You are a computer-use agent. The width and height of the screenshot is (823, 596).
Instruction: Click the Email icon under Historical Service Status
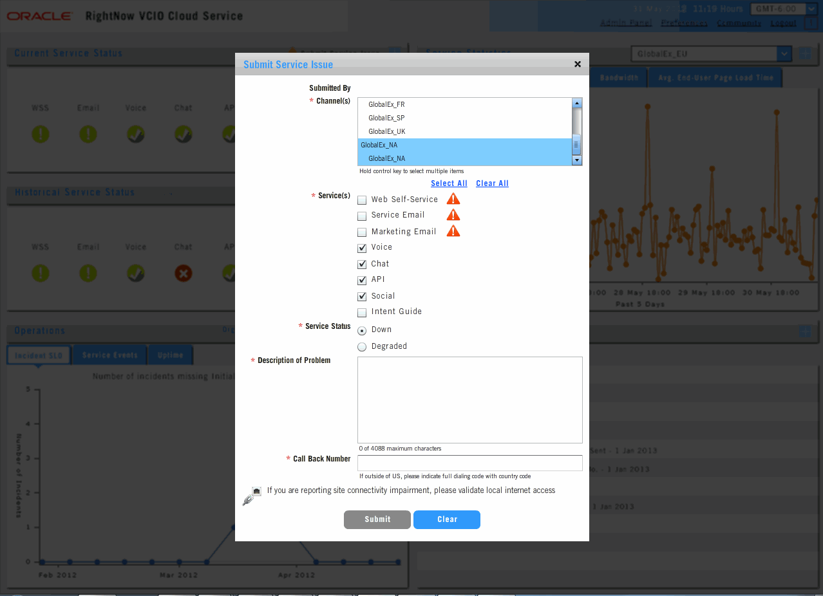click(x=88, y=273)
